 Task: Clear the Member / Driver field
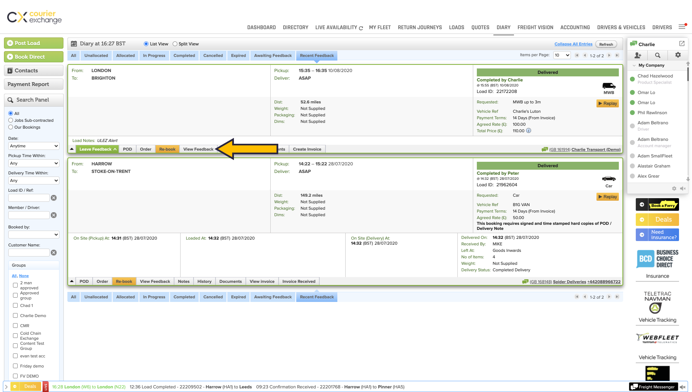click(x=54, y=215)
